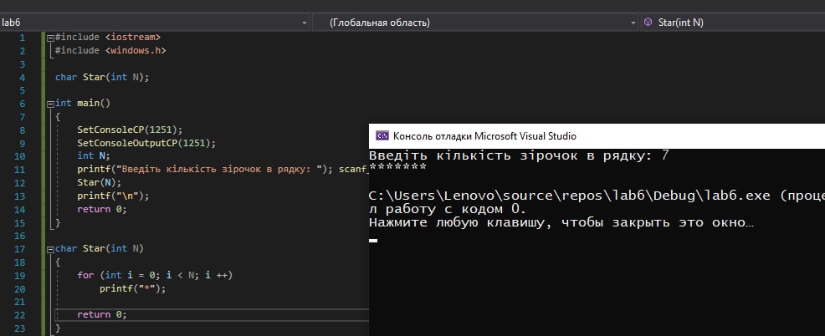Open the lab6 project dropdown
The image size is (825, 336).
151,23
